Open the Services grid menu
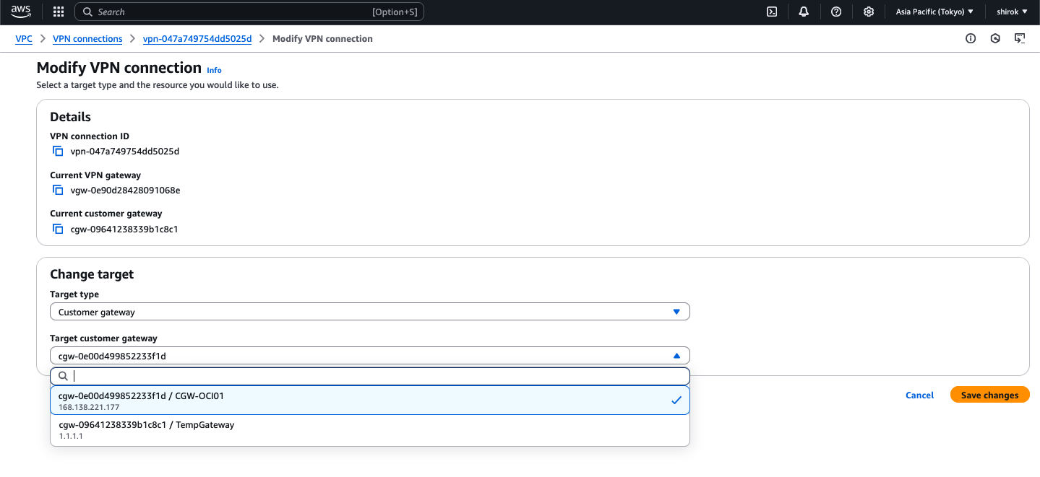 click(58, 12)
